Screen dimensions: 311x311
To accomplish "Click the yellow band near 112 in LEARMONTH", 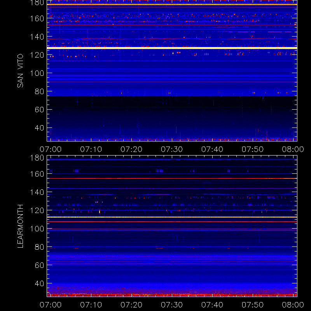I will 172,217.
